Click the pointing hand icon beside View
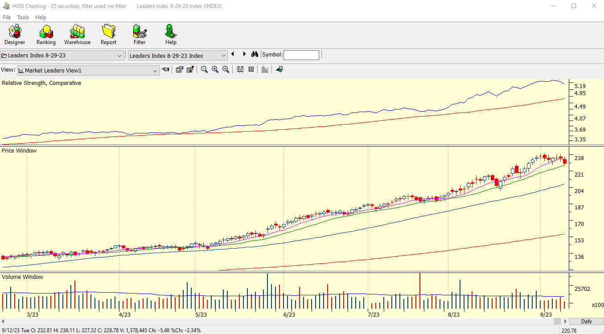Viewport: 604px width, 334px height. tap(165, 69)
